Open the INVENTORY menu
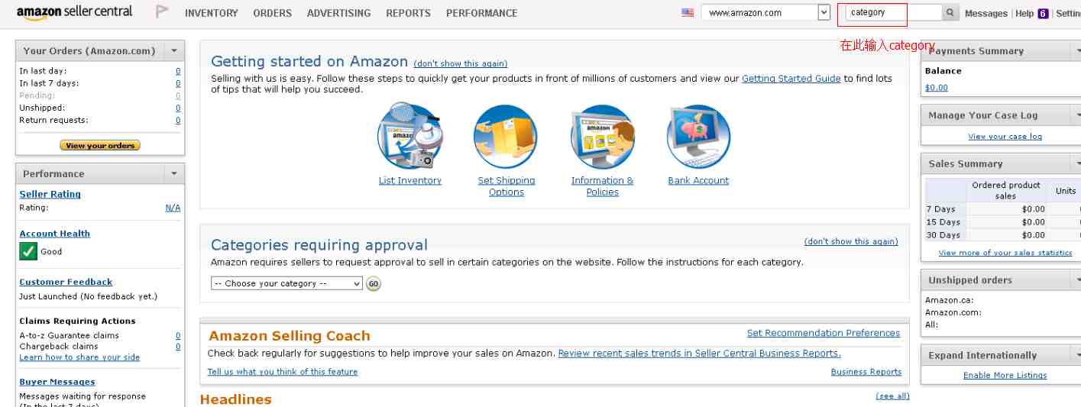1081x407 pixels. click(212, 13)
